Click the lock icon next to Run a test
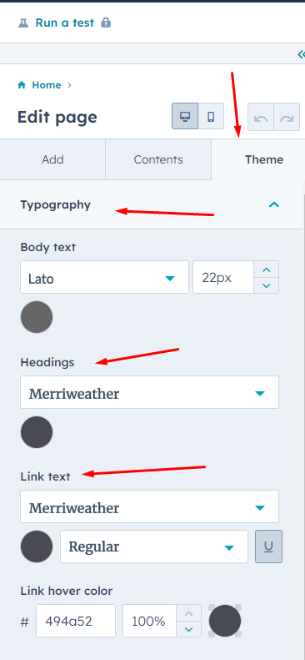This screenshot has width=305, height=660. pyautogui.click(x=106, y=23)
